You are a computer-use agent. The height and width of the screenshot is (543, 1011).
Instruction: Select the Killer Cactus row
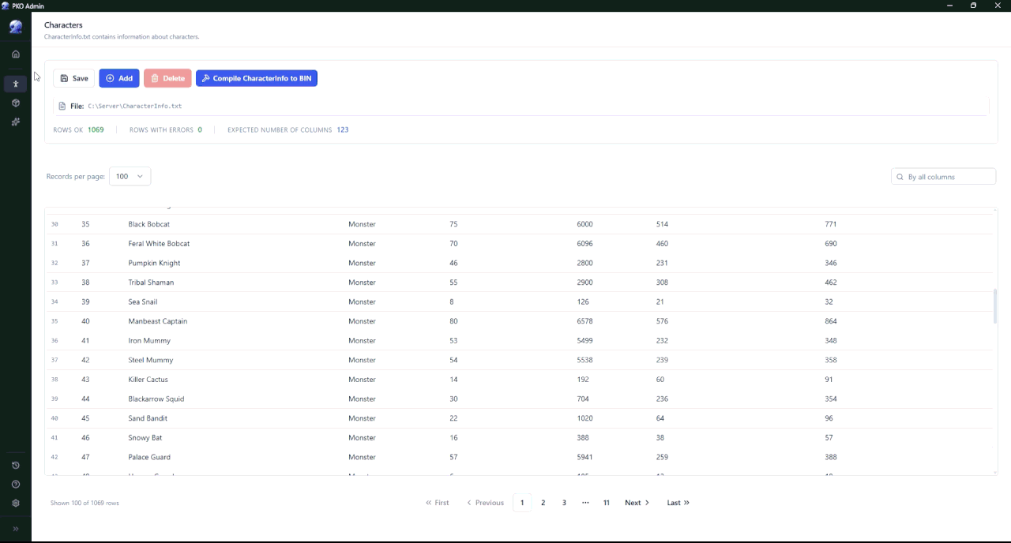(520, 380)
